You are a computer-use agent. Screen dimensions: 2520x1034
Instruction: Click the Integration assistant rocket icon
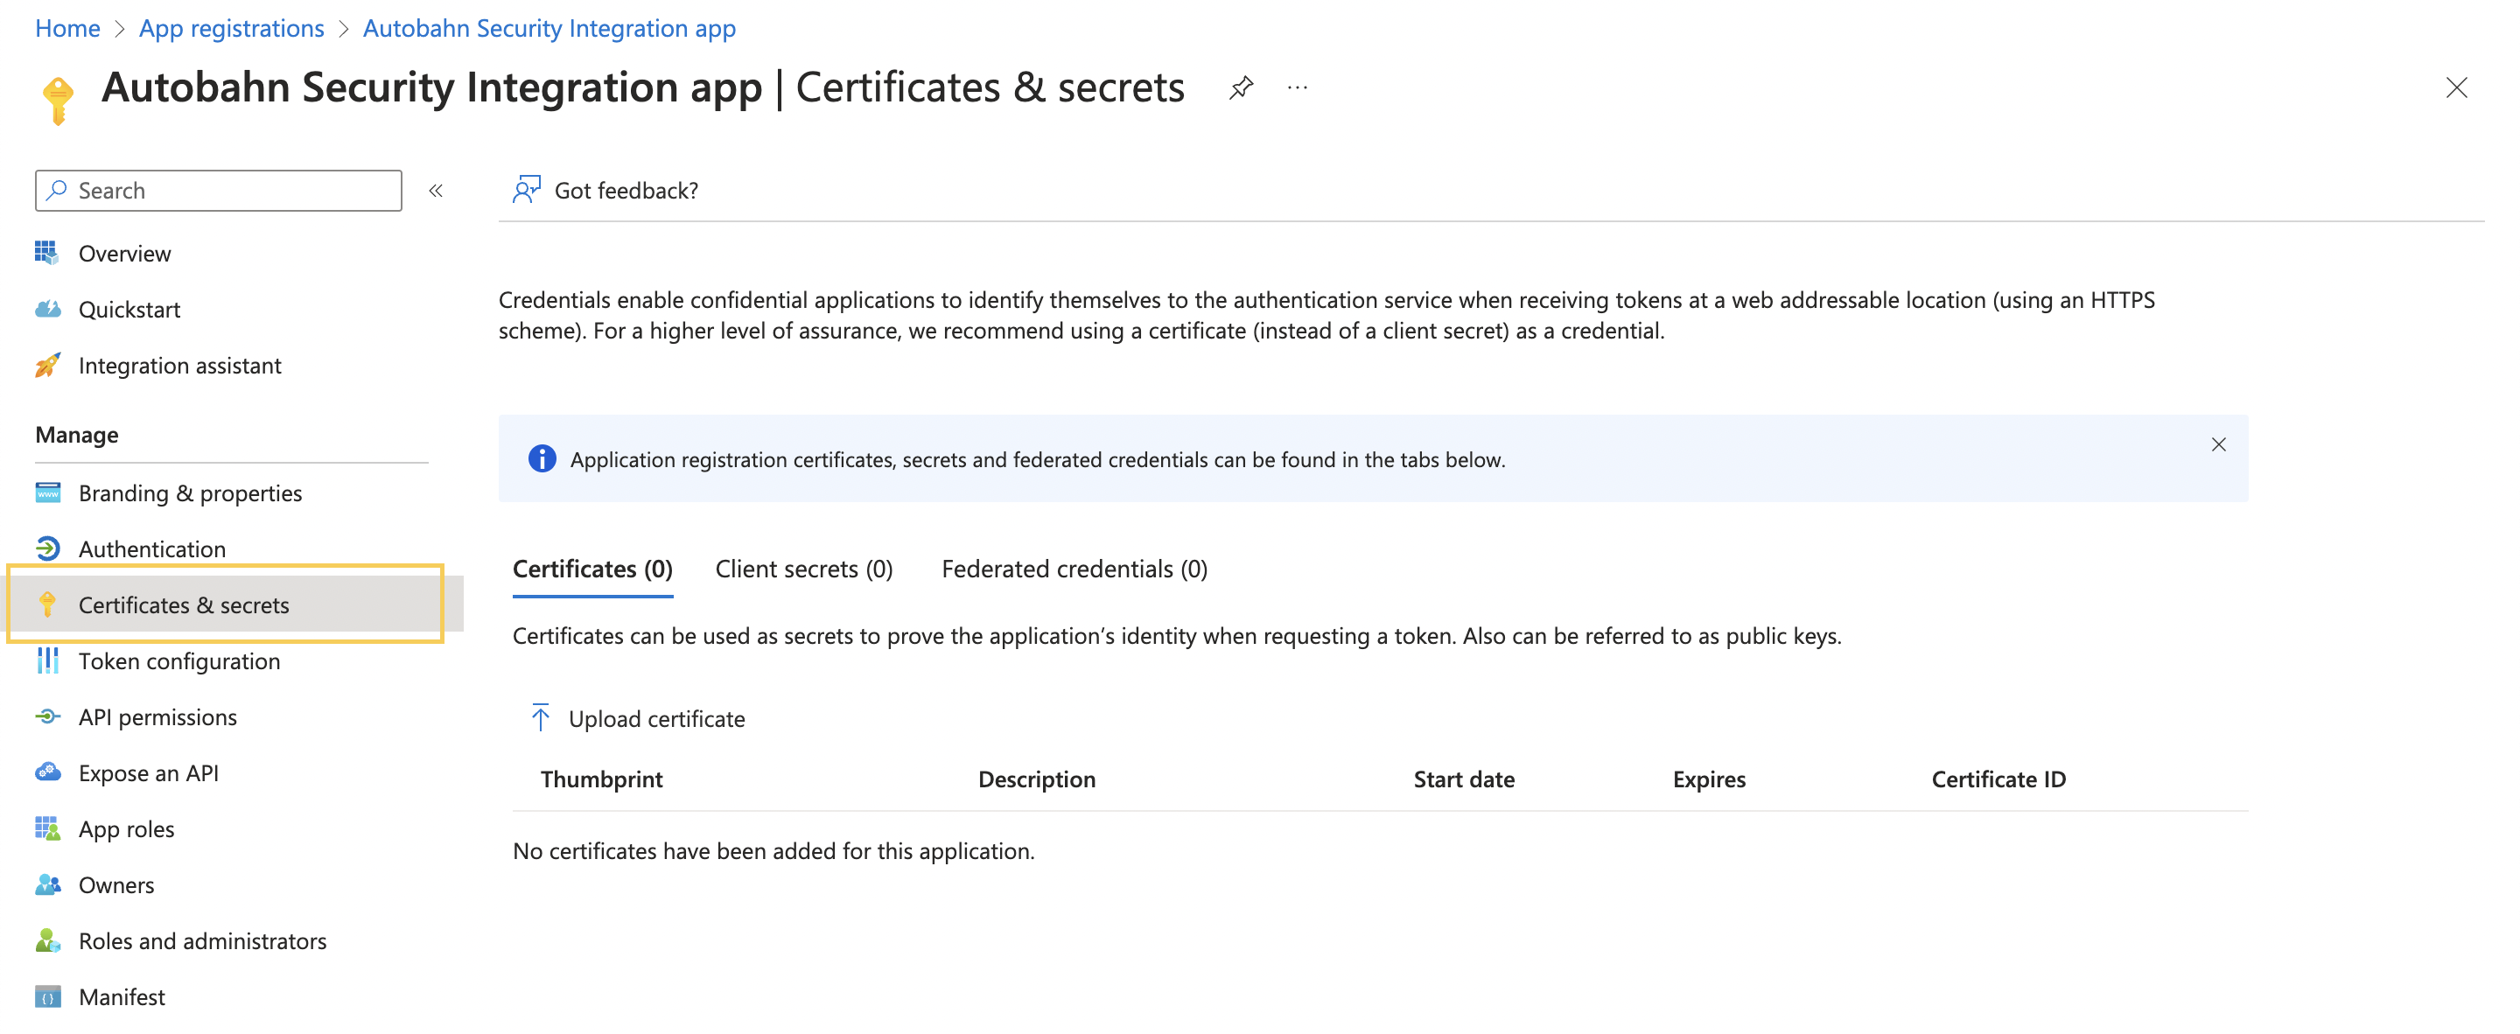(47, 365)
